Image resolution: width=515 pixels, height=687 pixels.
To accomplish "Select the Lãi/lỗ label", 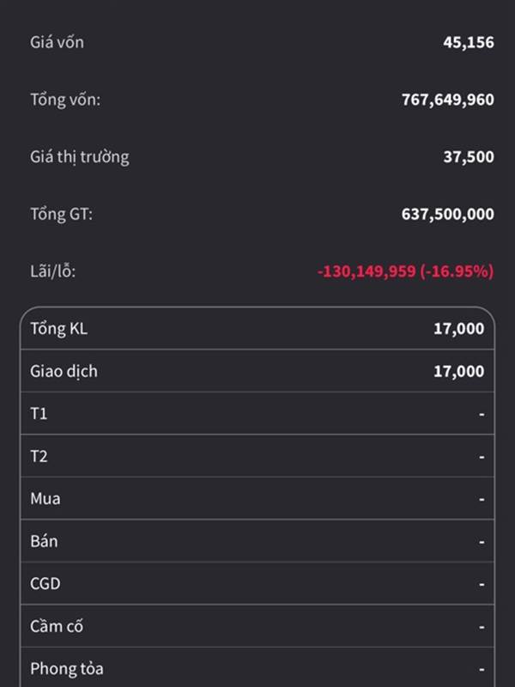I will pyautogui.click(x=53, y=271).
